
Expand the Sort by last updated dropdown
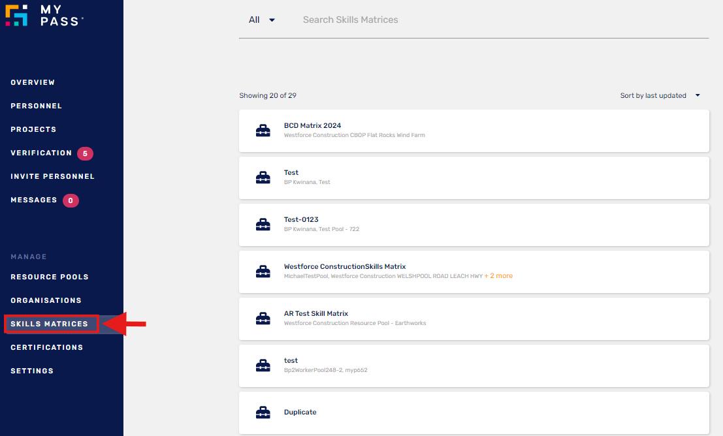click(660, 95)
